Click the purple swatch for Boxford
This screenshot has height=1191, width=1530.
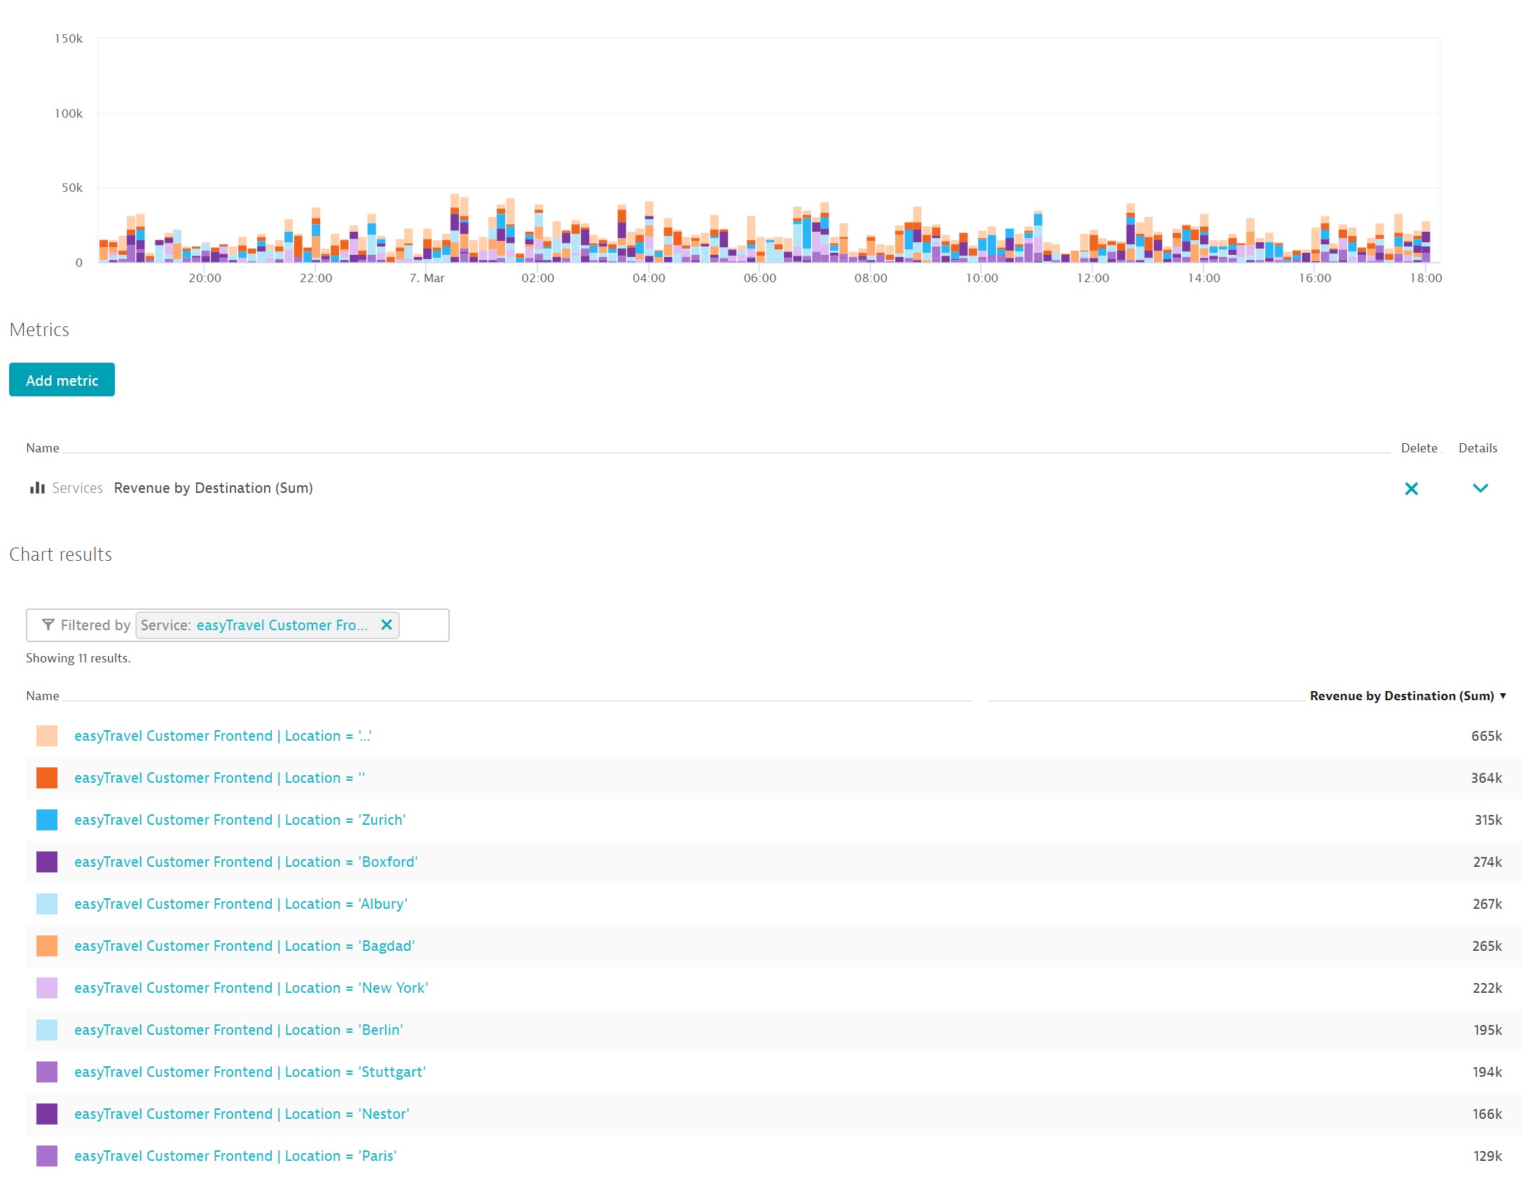pos(47,862)
